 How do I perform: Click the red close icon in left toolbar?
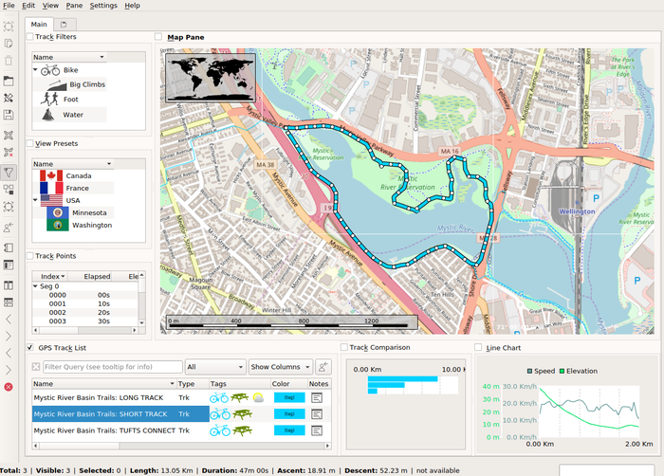[x=9, y=387]
